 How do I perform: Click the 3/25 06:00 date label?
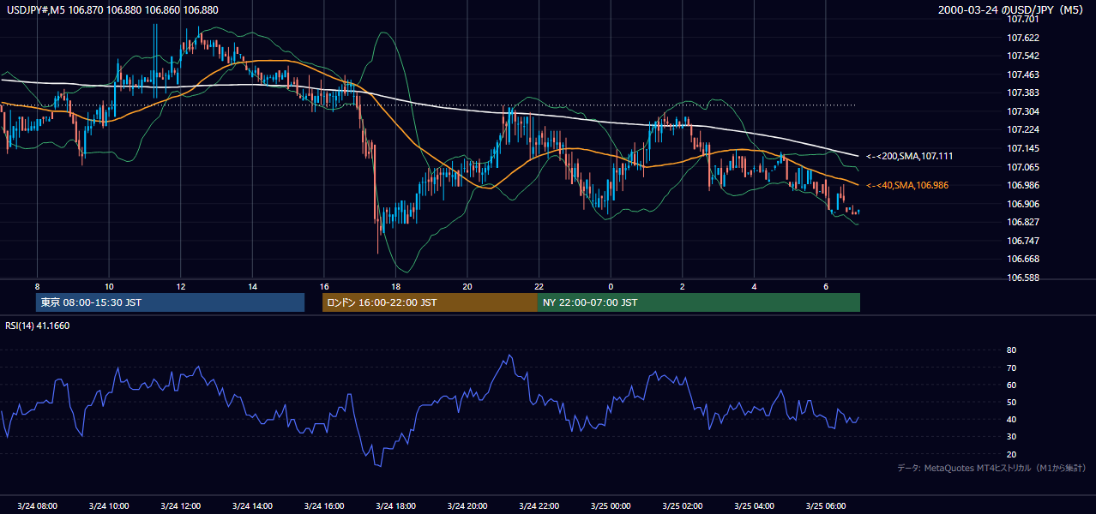point(825,506)
